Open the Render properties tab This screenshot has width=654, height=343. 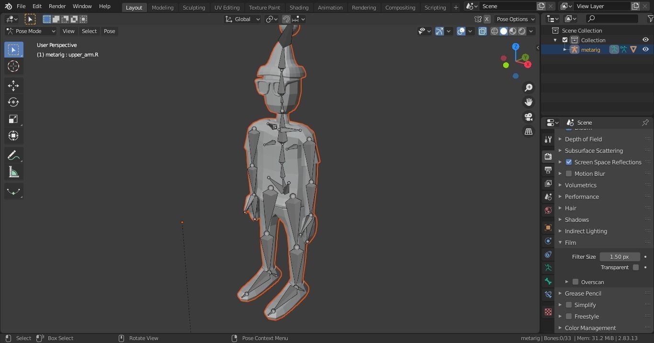(x=548, y=157)
